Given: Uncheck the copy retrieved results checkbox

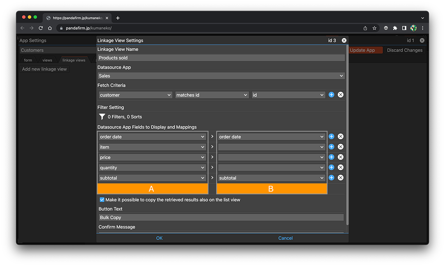Looking at the screenshot, I should click(102, 200).
